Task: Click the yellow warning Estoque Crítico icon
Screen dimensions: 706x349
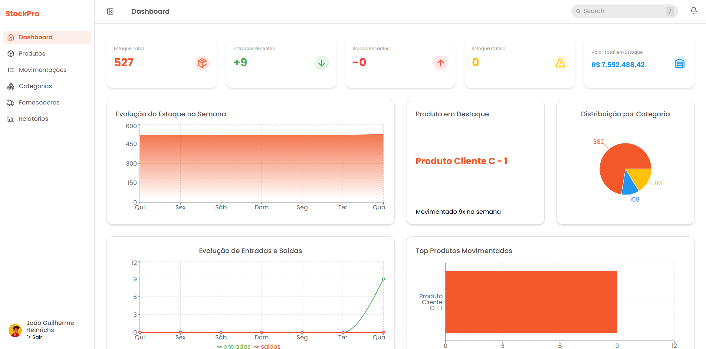Action: pyautogui.click(x=560, y=63)
